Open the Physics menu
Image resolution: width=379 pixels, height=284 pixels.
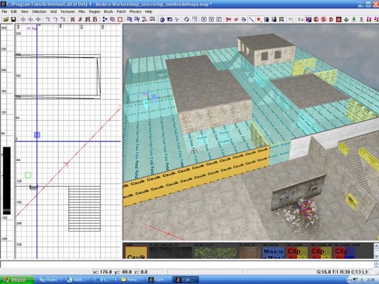point(135,11)
